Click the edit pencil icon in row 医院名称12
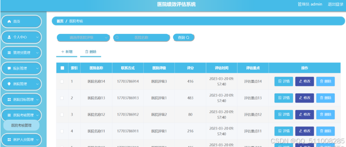Screen dimensions: 346x147 pos(300,114)
